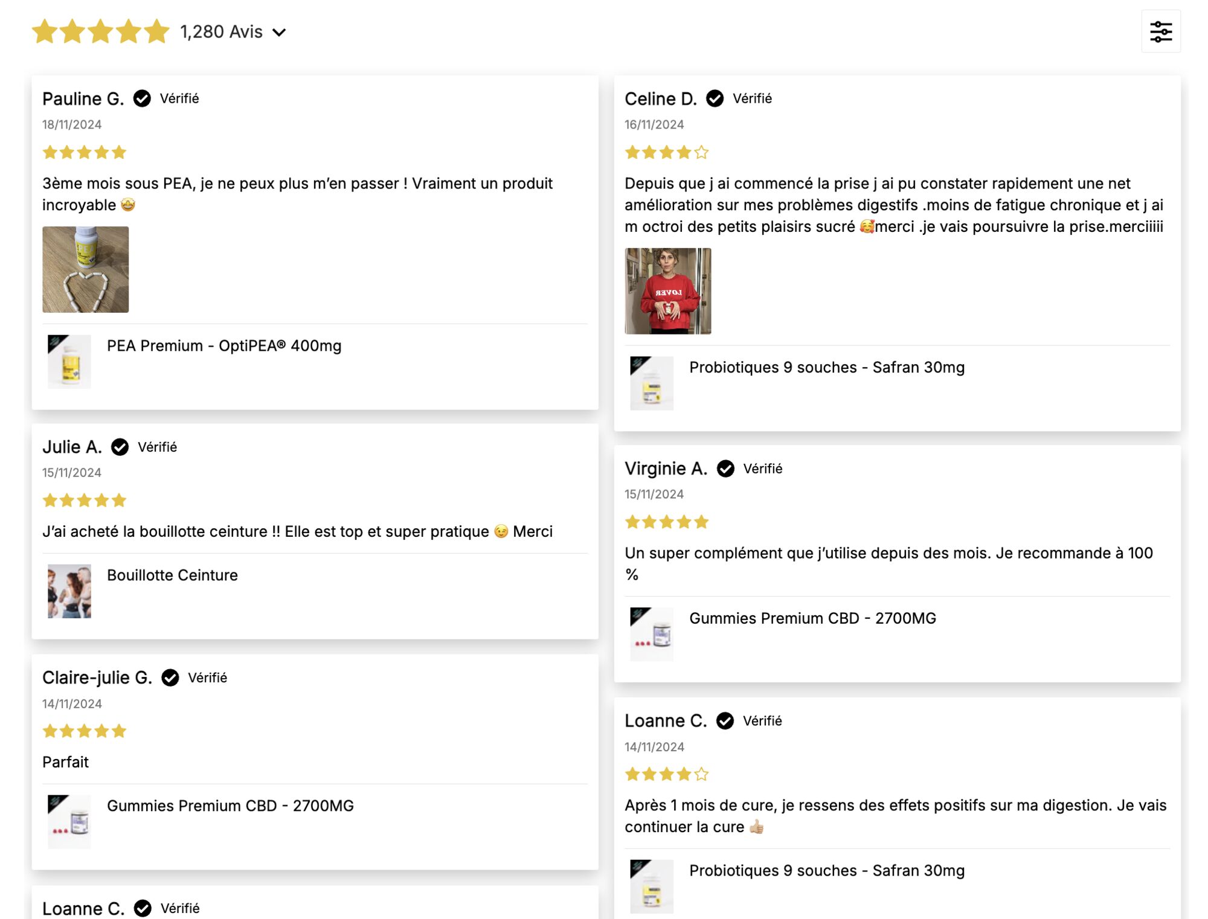
Task: Click the Bouillotte Ceinture product thumbnail
Action: [x=69, y=591]
